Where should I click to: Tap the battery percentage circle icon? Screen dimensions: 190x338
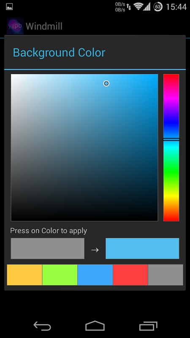tap(158, 7)
